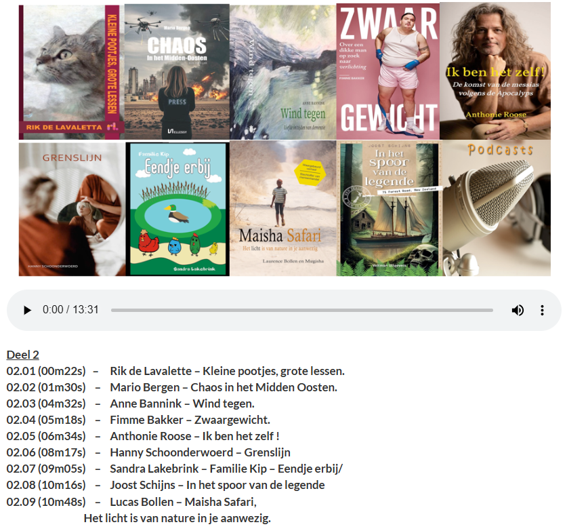Click the 02.07 Sandra Lakebrink entry
This screenshot has height=531, width=567.
click(175, 469)
